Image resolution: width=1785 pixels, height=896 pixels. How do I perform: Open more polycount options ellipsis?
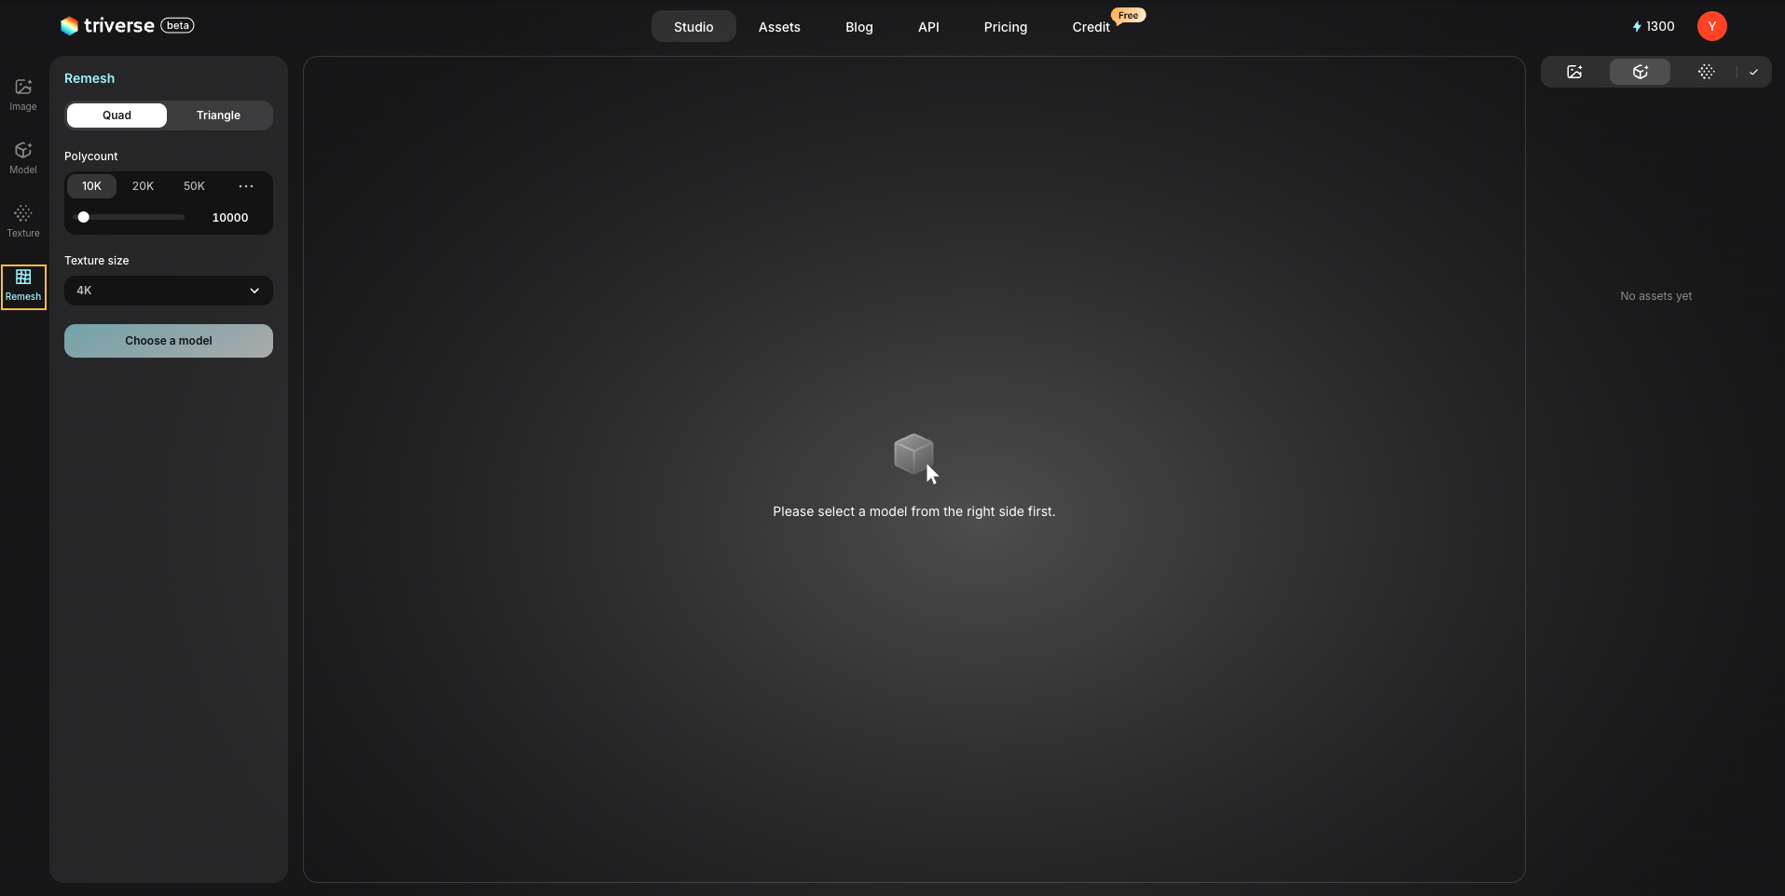246,186
